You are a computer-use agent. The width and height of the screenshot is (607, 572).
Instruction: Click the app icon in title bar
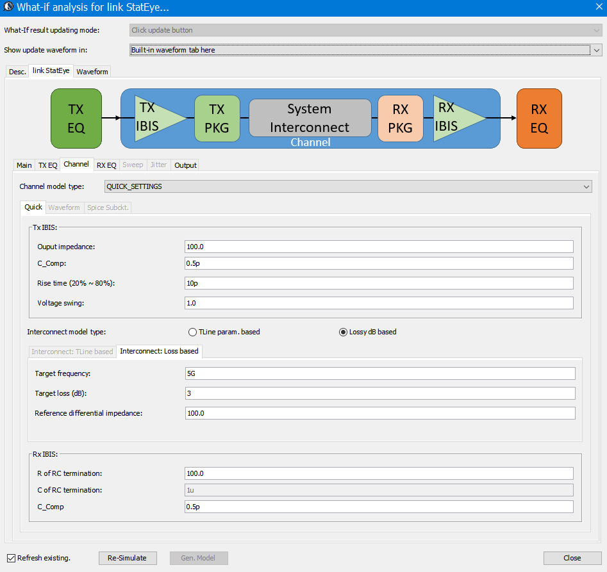[x=8, y=8]
